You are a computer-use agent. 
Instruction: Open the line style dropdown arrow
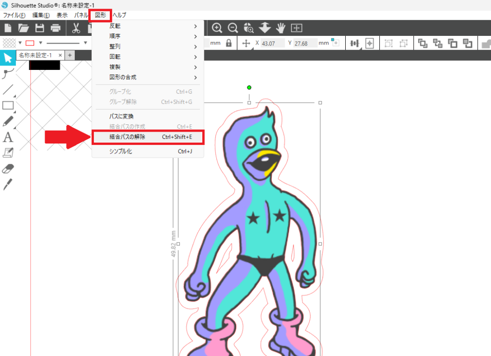point(85,43)
